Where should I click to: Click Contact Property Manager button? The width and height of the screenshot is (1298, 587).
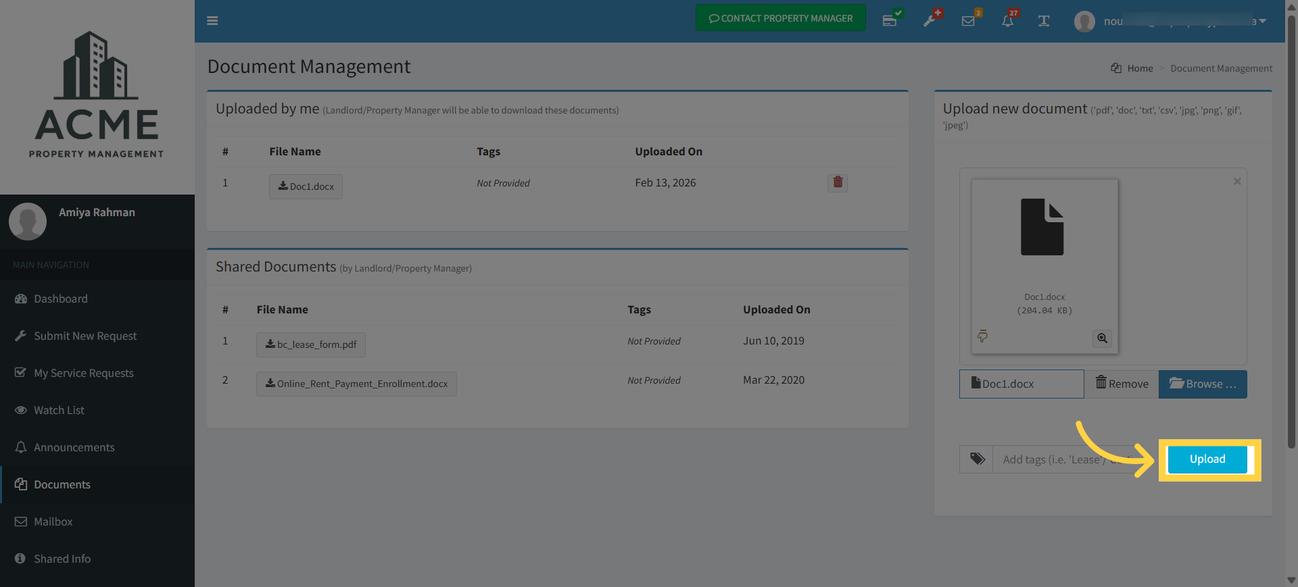(781, 18)
